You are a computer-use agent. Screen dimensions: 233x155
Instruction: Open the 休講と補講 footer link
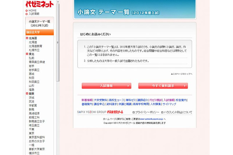coord(125,104)
